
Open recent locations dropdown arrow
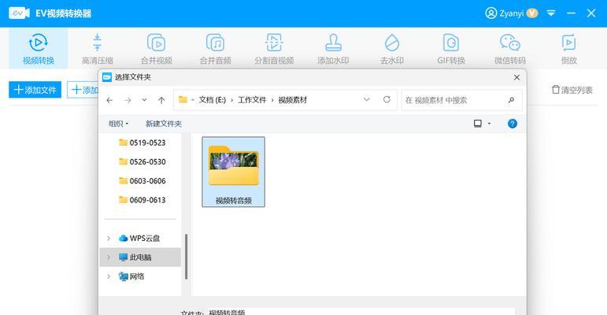coord(144,100)
